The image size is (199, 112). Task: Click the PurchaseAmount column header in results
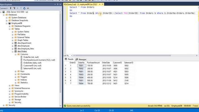click(x=93, y=63)
